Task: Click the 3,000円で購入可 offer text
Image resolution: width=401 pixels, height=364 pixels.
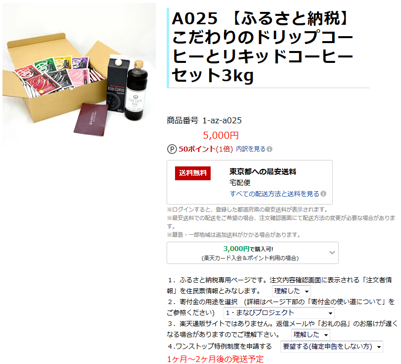Action: coord(248,249)
